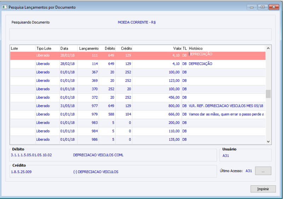
Task: Select the row with Lançamento 977
Action: 138,106
